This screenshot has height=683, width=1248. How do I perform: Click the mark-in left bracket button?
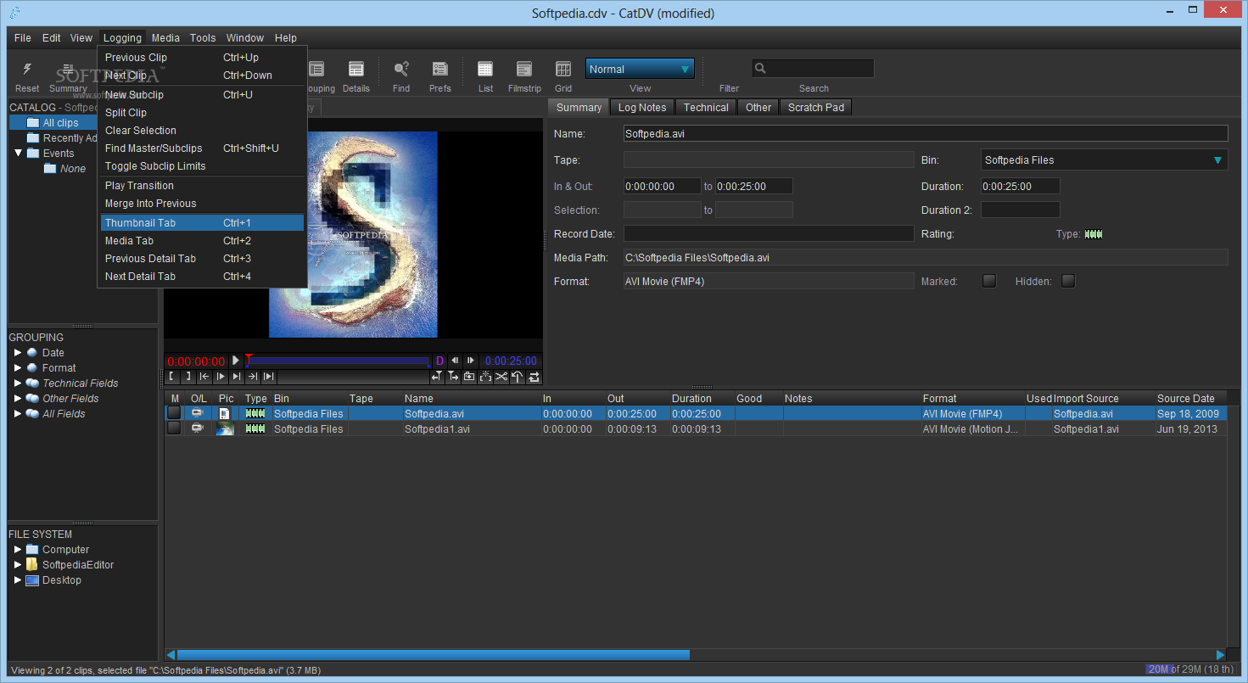171,377
